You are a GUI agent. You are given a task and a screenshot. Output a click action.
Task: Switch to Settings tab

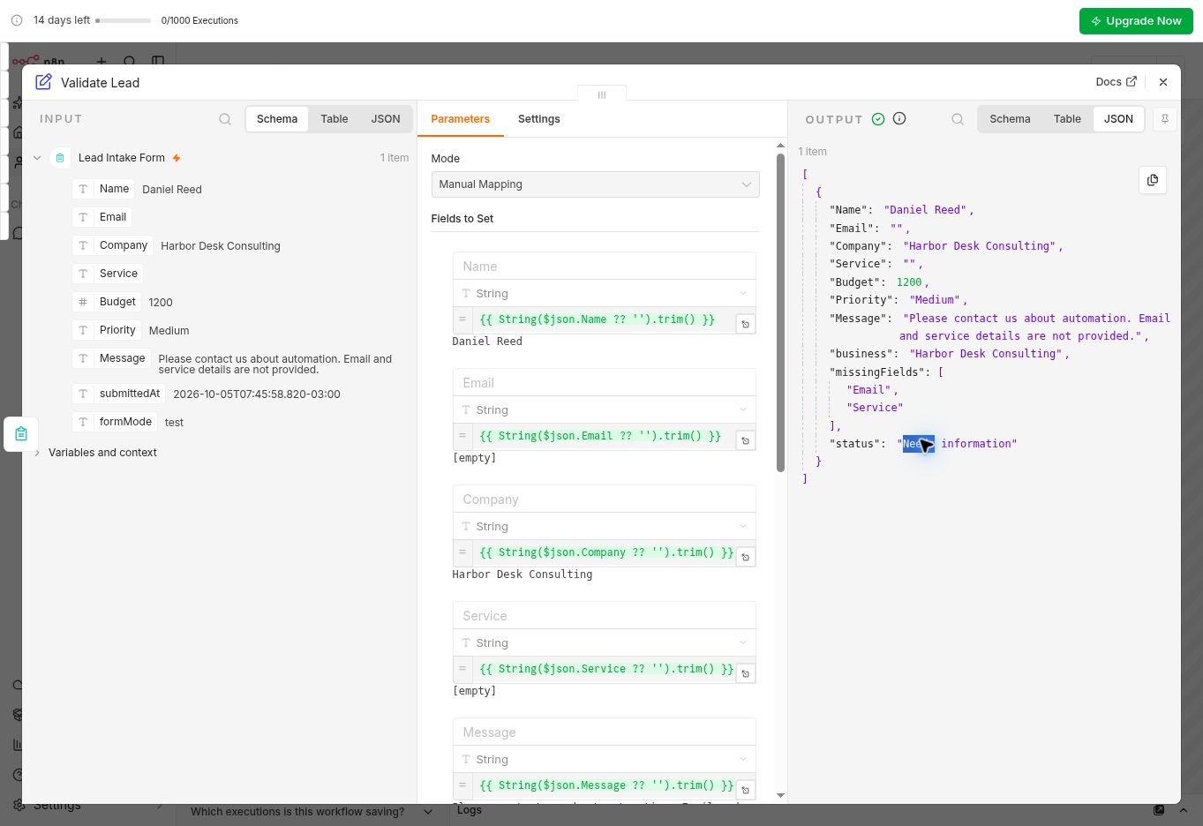pyautogui.click(x=538, y=119)
